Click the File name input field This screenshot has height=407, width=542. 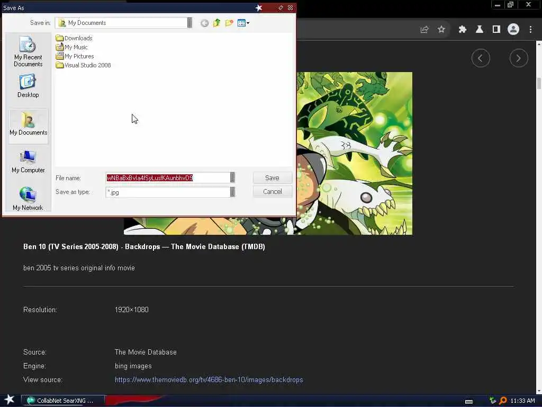[x=168, y=178]
